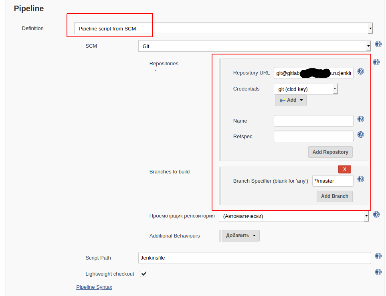
Task: Click help icon next to SCM dropdown
Action: point(378,44)
